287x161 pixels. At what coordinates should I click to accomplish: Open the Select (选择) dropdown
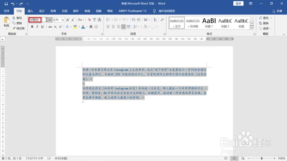click(265, 28)
